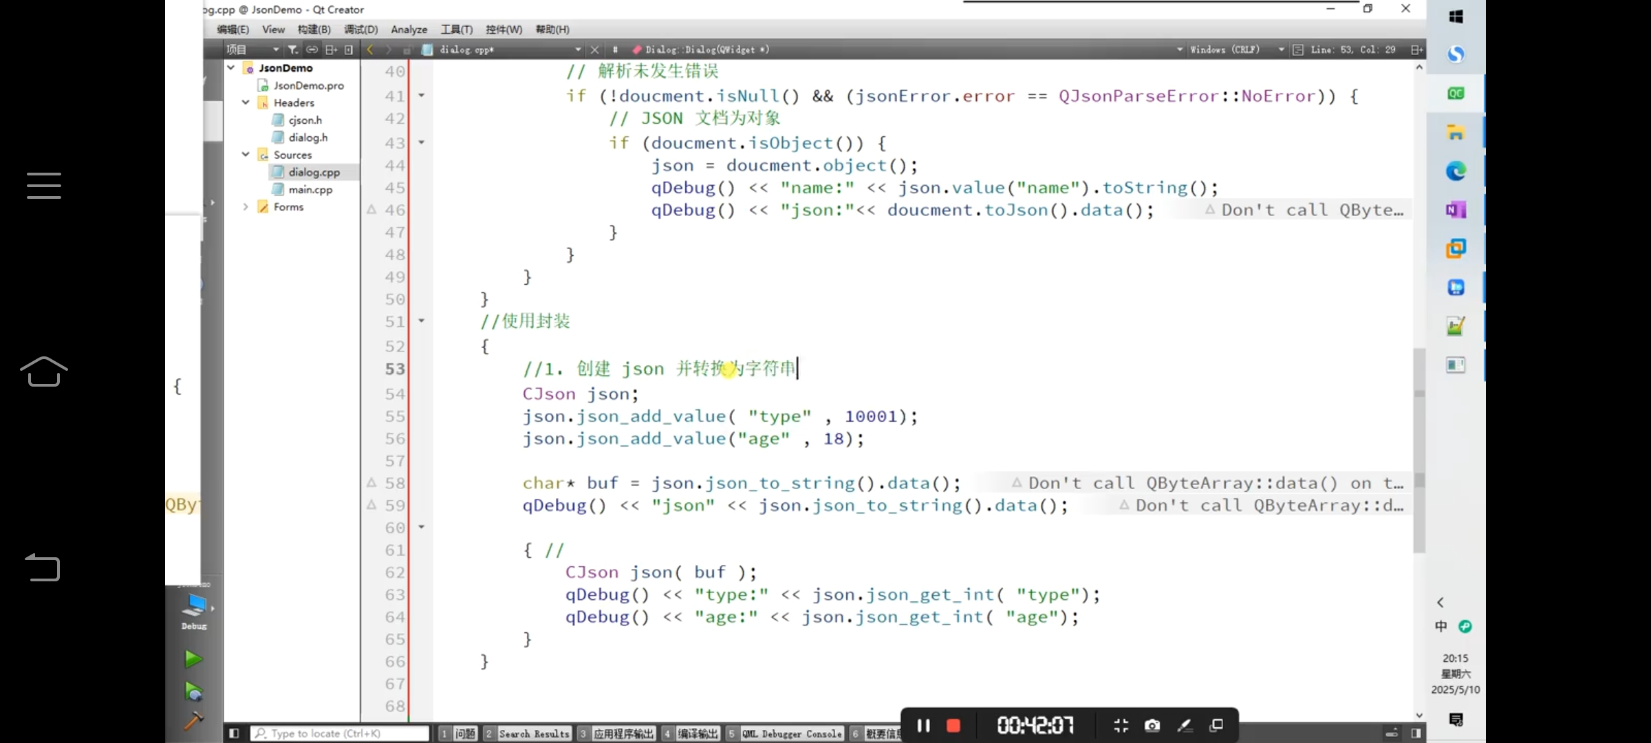Toggle the right sidebar visibility button
The image size is (1651, 743).
click(1416, 733)
